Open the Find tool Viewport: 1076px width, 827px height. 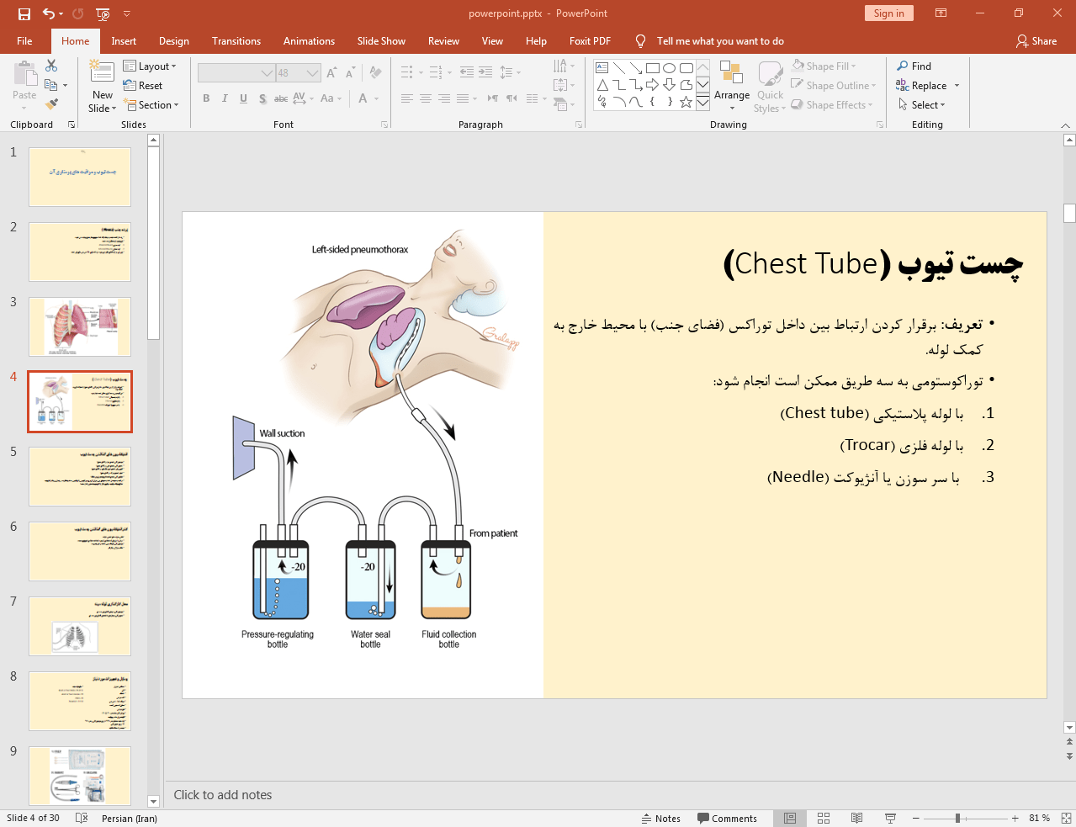coord(914,66)
